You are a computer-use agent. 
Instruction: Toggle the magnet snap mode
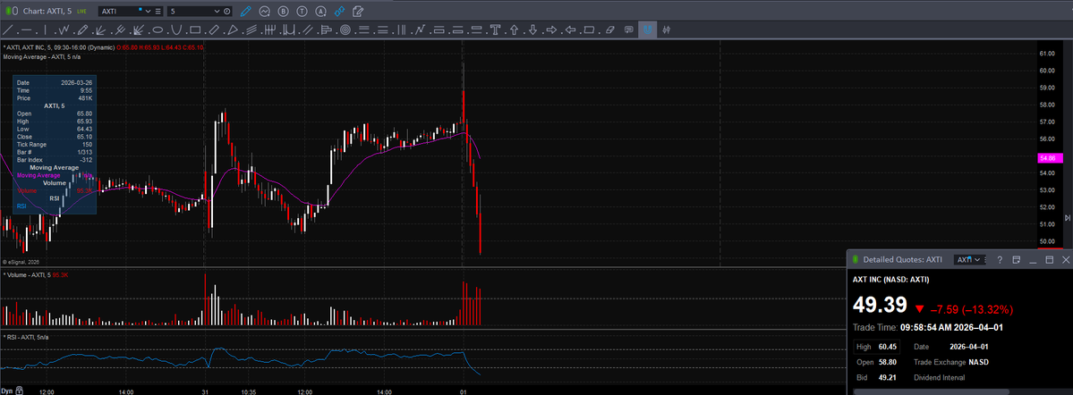647,30
